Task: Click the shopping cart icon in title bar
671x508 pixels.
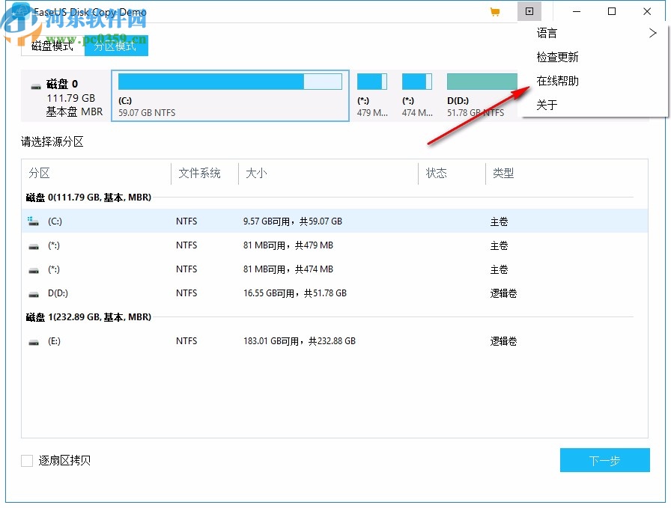Action: pyautogui.click(x=495, y=11)
